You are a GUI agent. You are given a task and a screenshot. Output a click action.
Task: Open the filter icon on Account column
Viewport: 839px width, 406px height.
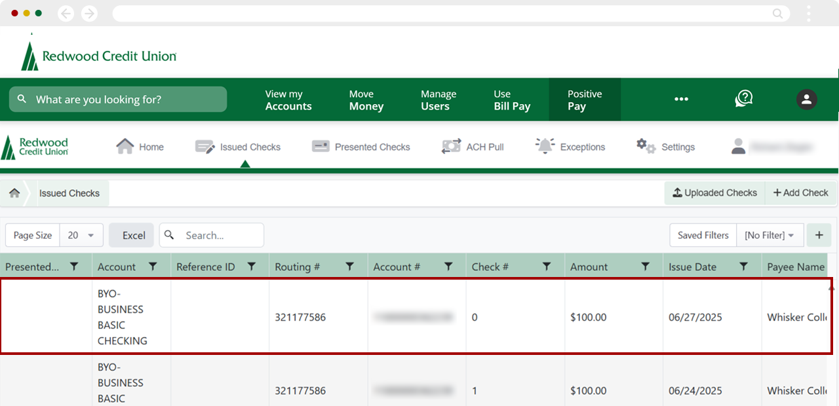(153, 267)
